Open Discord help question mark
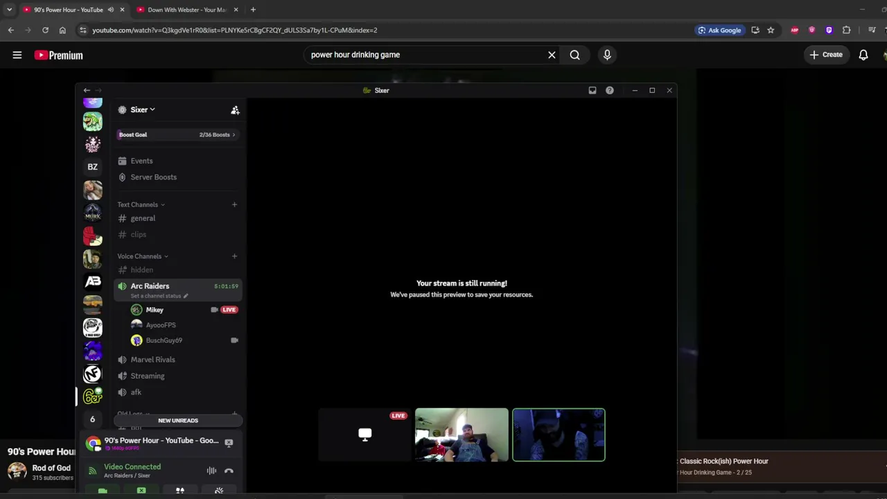 610,91
